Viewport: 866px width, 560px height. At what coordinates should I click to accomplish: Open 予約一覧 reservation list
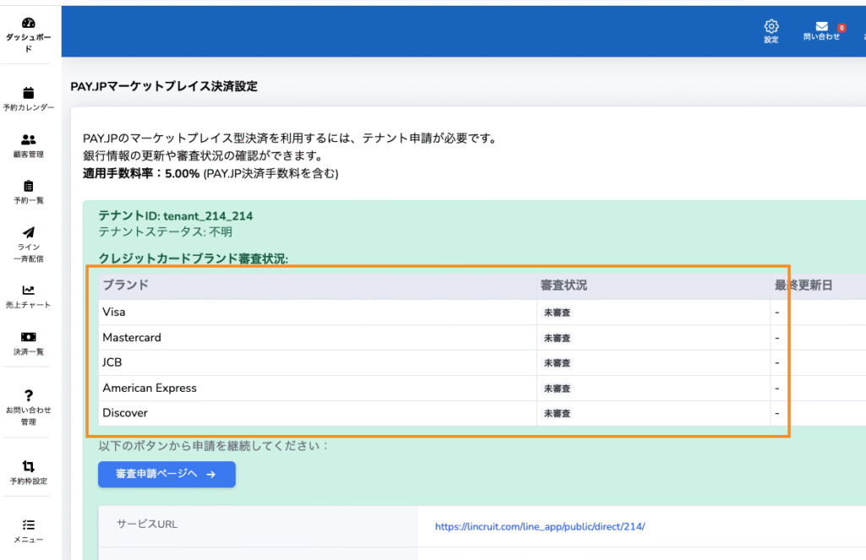28,192
